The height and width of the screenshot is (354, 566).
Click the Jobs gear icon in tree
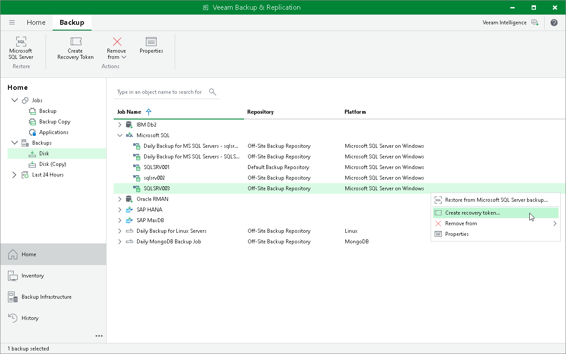25,100
